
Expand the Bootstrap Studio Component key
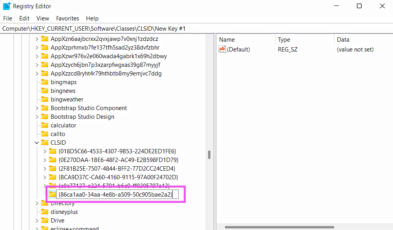(x=37, y=108)
